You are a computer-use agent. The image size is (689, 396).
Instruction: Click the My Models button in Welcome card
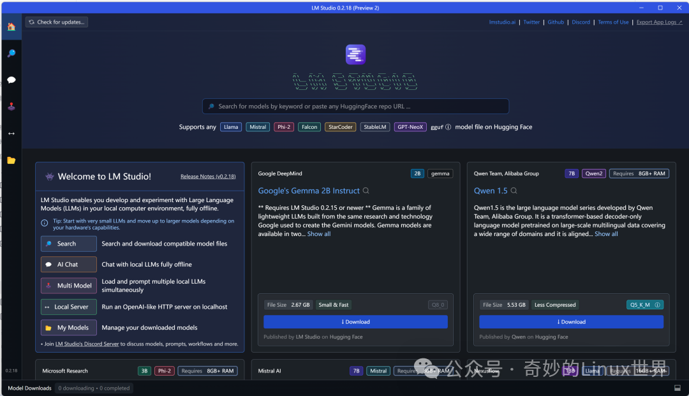68,328
